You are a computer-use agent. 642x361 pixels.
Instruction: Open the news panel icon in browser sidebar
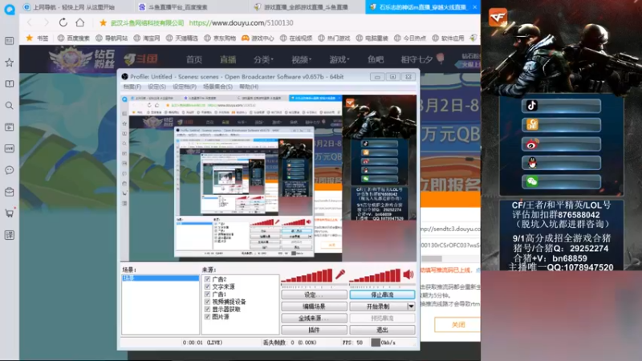tap(10, 41)
